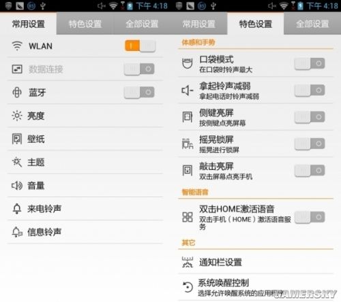Tap USB icon in left status bar
Viewport: 341px width, 302px height.
click(x=43, y=6)
